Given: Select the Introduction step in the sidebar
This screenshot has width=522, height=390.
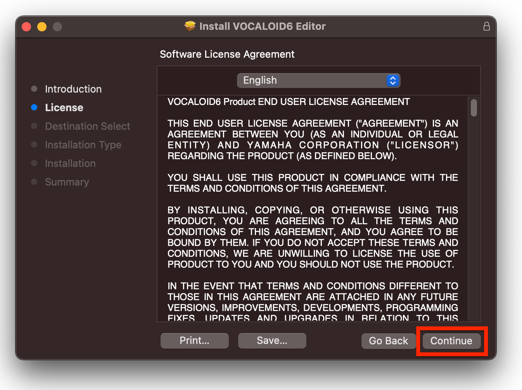Looking at the screenshot, I should [73, 89].
